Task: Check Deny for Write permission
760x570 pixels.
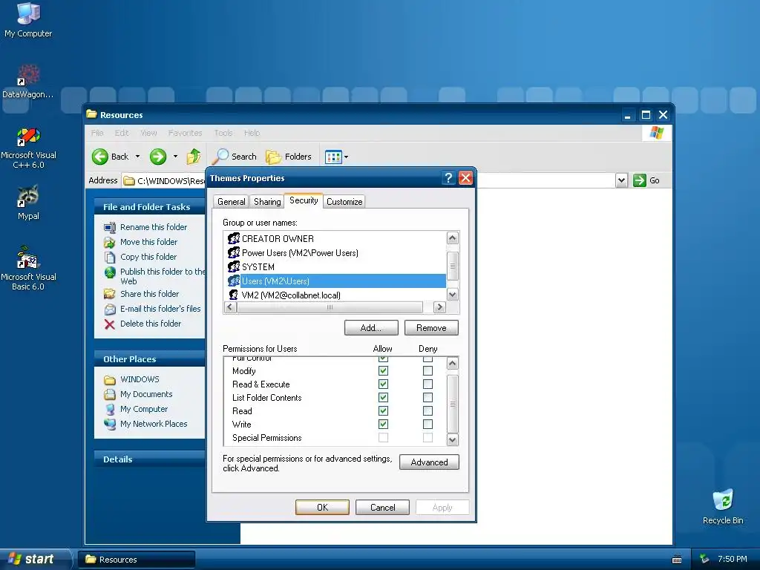Action: pyautogui.click(x=427, y=424)
